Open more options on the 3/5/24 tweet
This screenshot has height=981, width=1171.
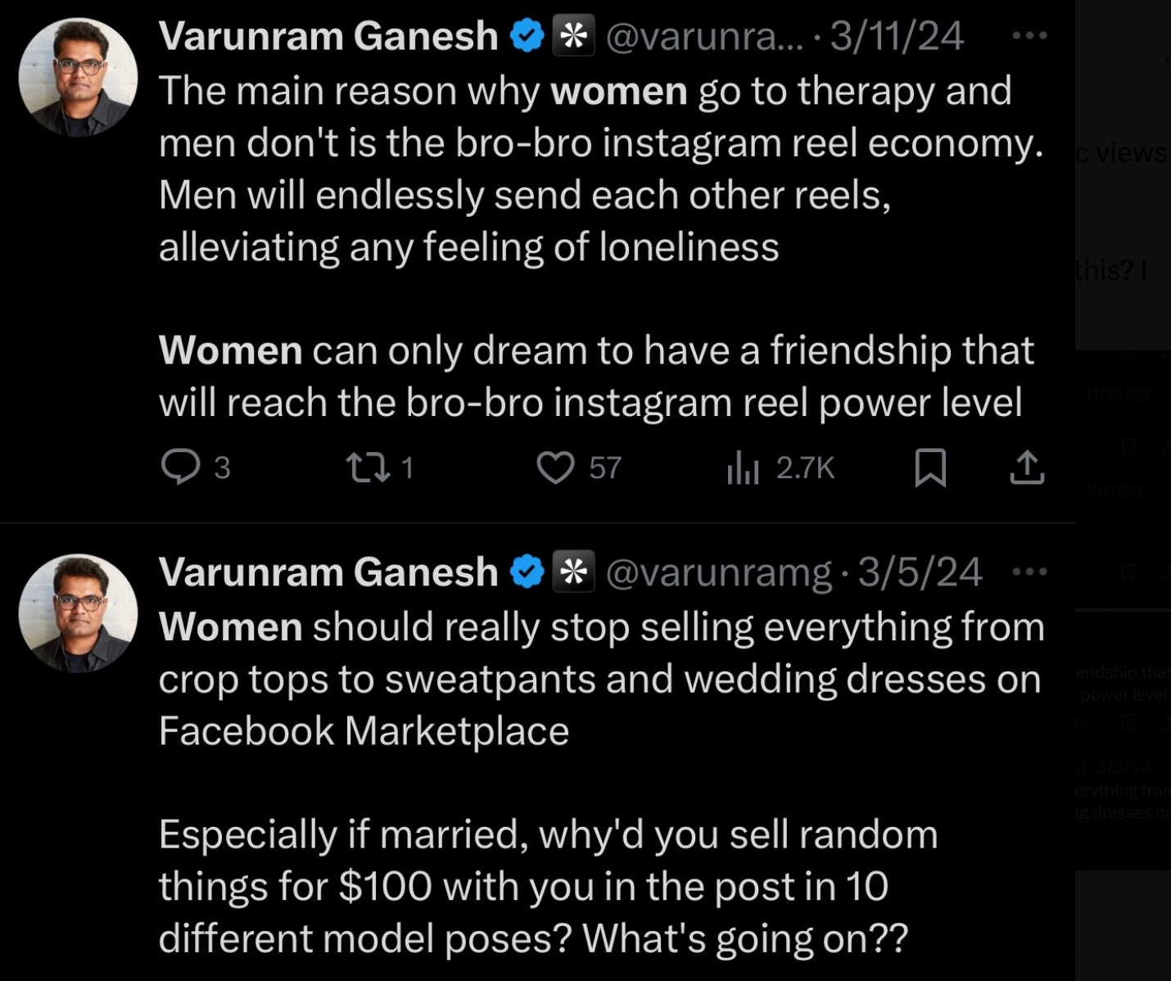click(x=1030, y=572)
